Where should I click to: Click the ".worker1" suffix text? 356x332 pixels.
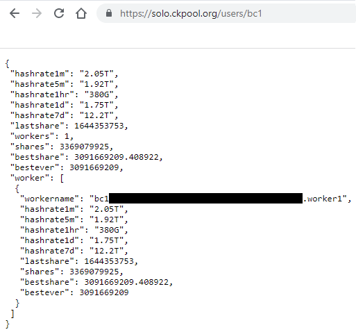[322, 199]
